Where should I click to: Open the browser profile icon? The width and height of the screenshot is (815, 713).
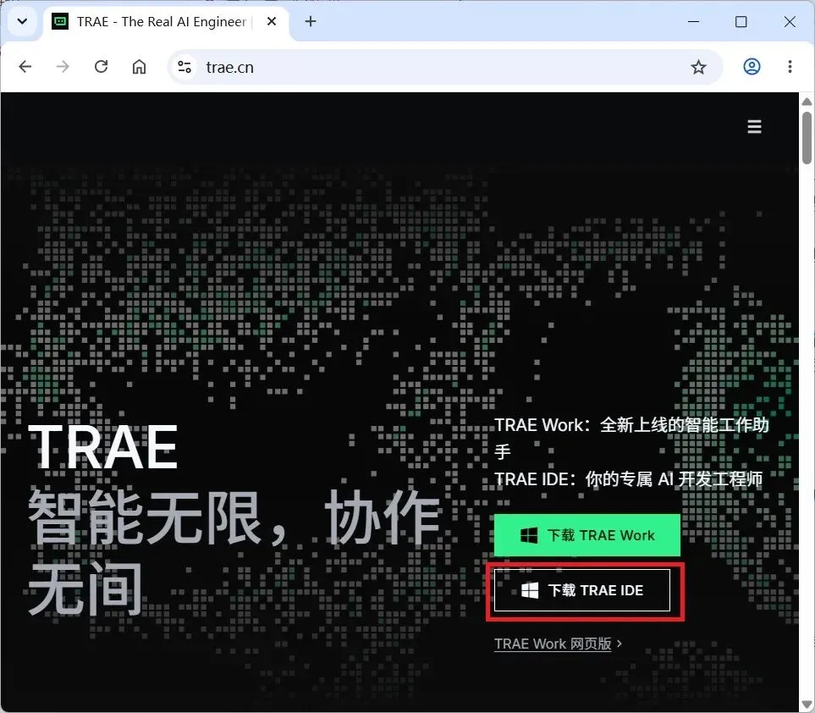pyautogui.click(x=752, y=67)
